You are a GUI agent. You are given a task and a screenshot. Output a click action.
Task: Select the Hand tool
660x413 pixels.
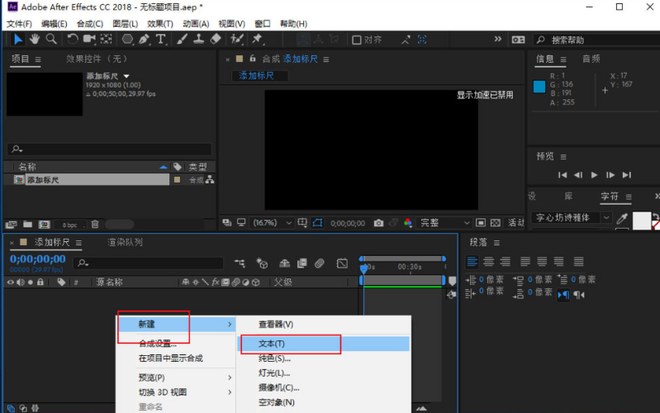[35, 39]
